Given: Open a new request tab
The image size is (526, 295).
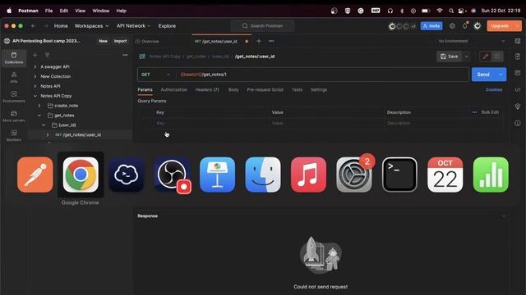Looking at the screenshot, I should 259,41.
